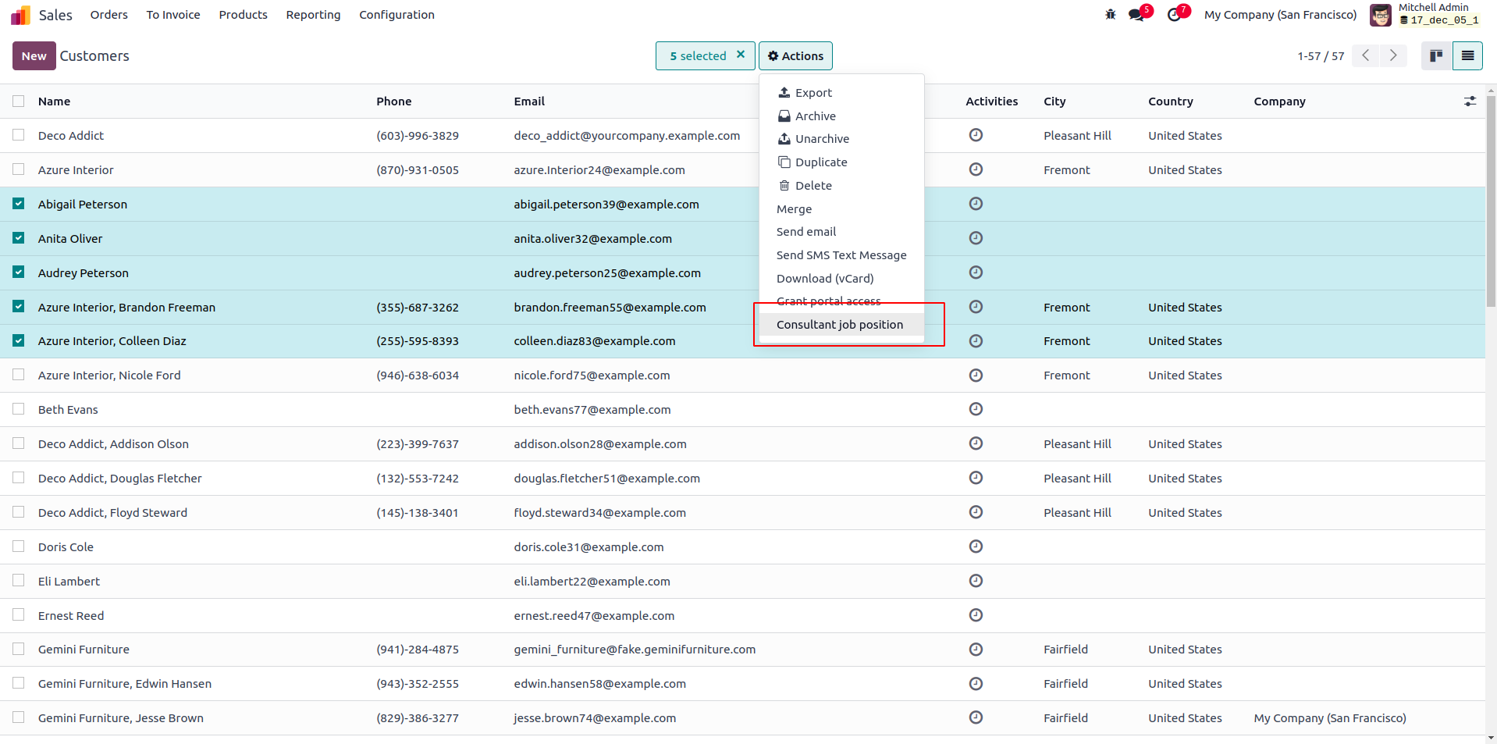The width and height of the screenshot is (1497, 744).
Task: Expand the Mitchell Admin user menu
Action: 1425,15
